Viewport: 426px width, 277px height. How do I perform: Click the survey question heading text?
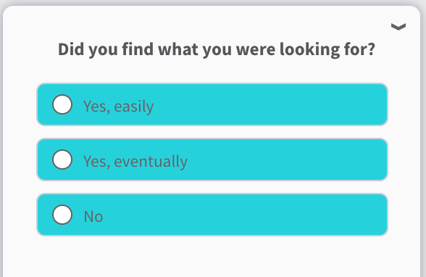217,49
